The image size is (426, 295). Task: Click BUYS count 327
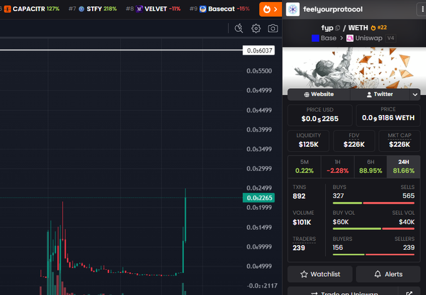click(x=338, y=196)
